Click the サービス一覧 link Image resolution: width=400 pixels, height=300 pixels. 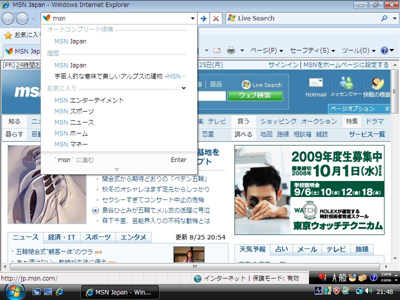[367, 134]
